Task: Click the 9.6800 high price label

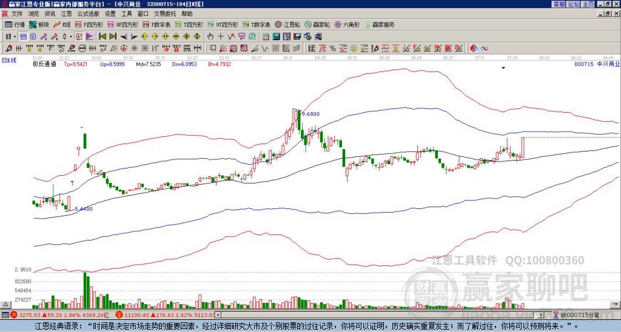Action: click(x=310, y=114)
